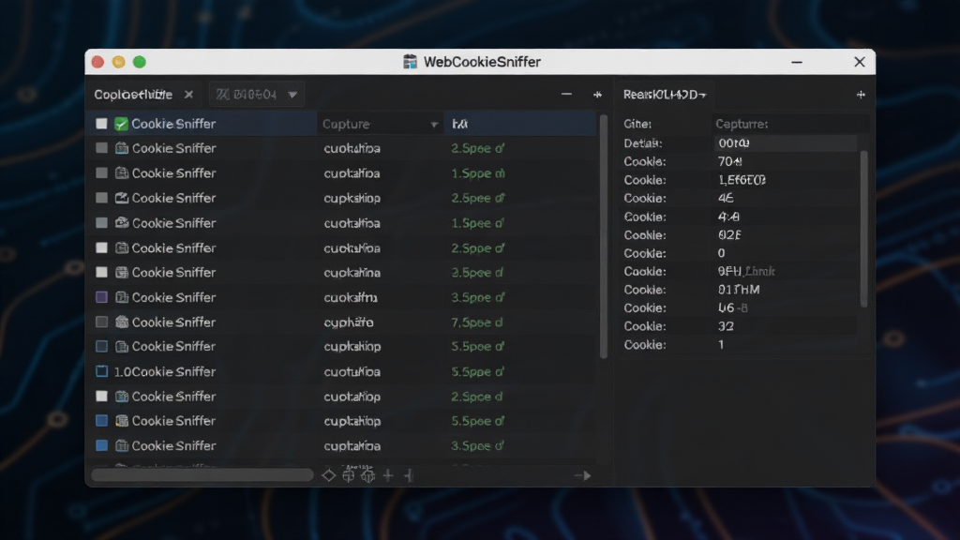Click the vertical scrollbar of the cookie list
Viewport: 960px width, 540px height.
pyautogui.click(x=604, y=236)
